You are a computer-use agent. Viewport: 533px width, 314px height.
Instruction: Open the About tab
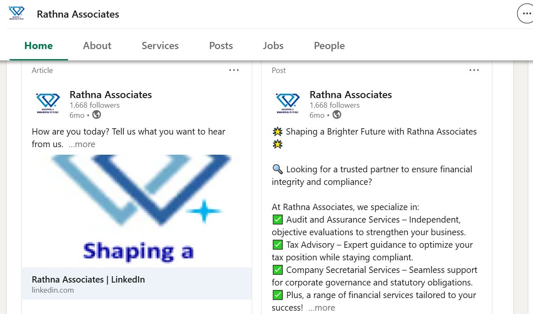point(97,46)
